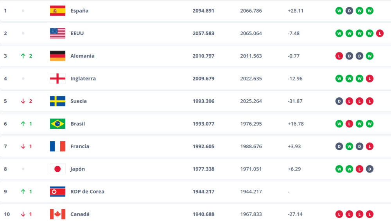
Task: Click the Germany flag icon
Action: coord(57,56)
